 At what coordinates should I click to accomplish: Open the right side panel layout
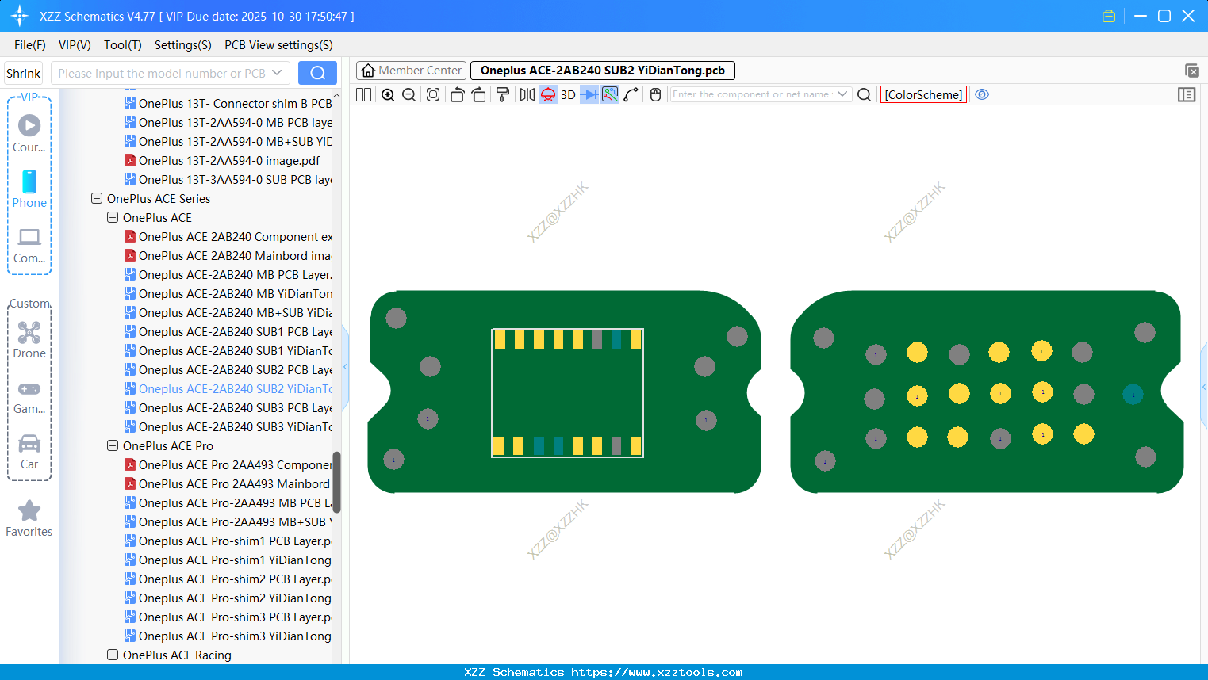click(x=1187, y=94)
